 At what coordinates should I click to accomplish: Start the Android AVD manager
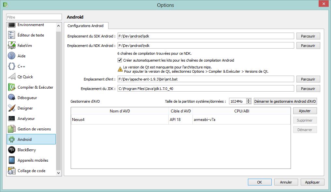[x=285, y=101]
